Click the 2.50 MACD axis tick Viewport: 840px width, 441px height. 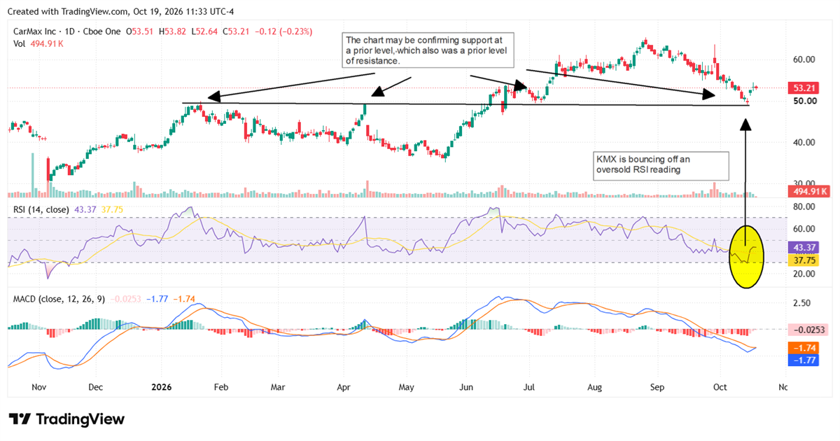pos(801,303)
